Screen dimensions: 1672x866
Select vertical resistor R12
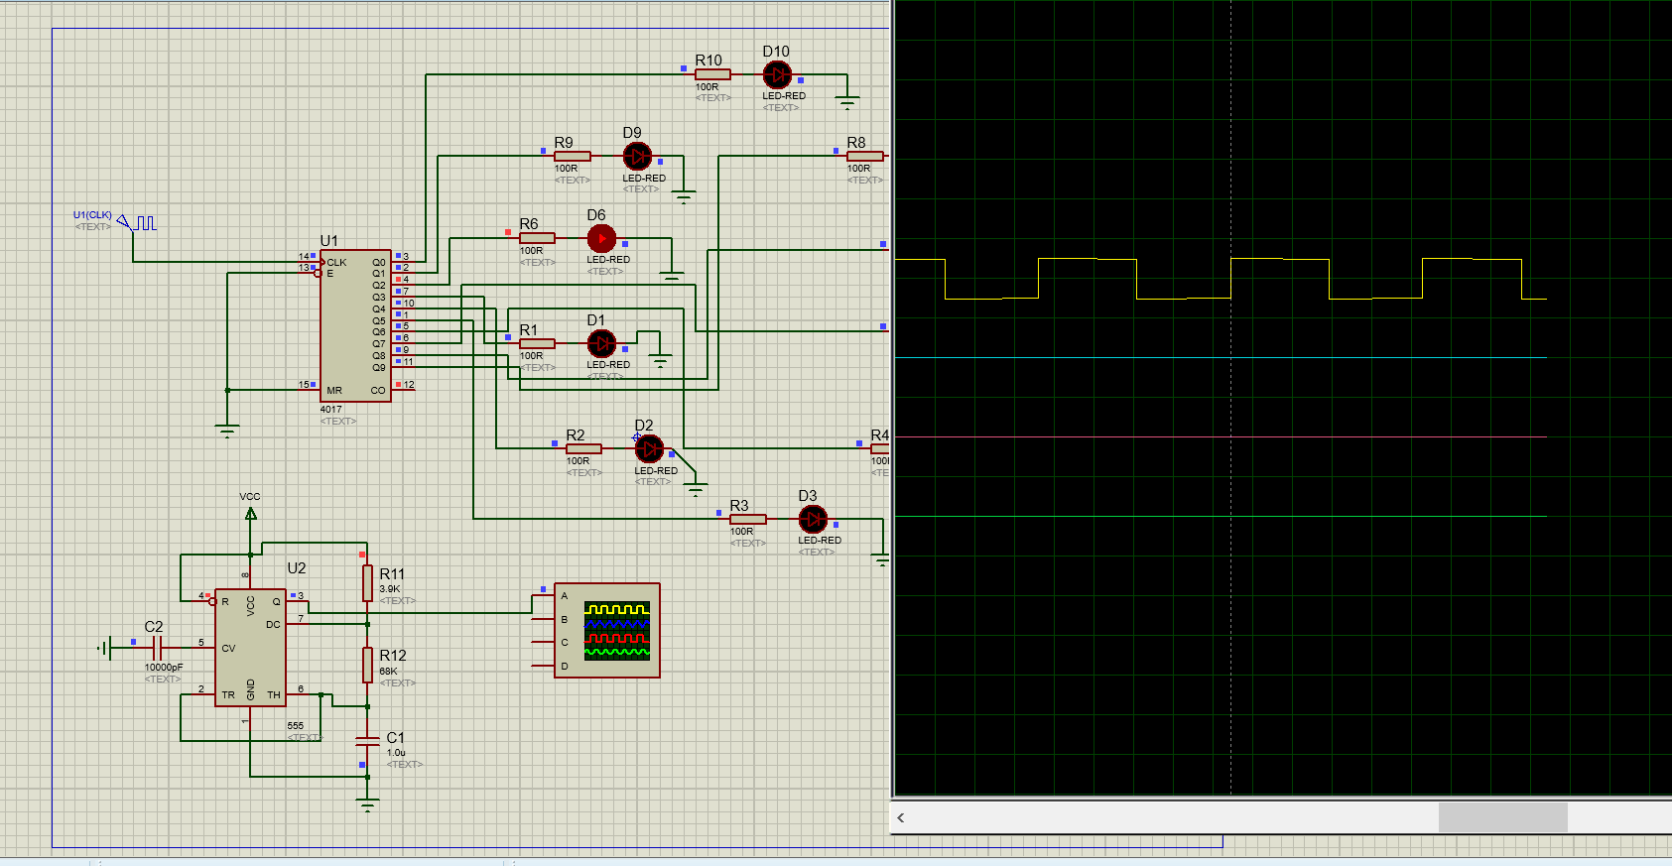tap(367, 665)
